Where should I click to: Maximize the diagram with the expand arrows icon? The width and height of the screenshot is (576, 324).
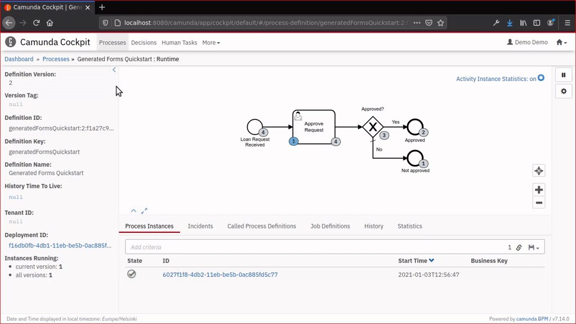pyautogui.click(x=144, y=210)
